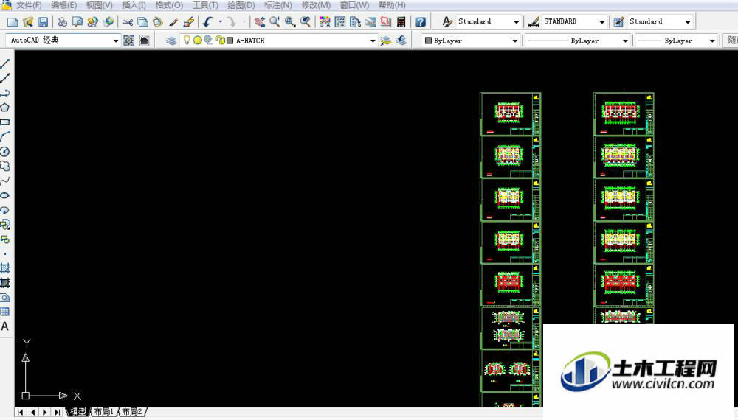Select the Arc tool
The width and height of the screenshot is (738, 420).
click(x=4, y=137)
